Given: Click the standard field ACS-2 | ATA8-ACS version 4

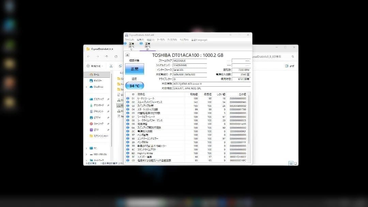Looking at the screenshot, I should point(212,84).
